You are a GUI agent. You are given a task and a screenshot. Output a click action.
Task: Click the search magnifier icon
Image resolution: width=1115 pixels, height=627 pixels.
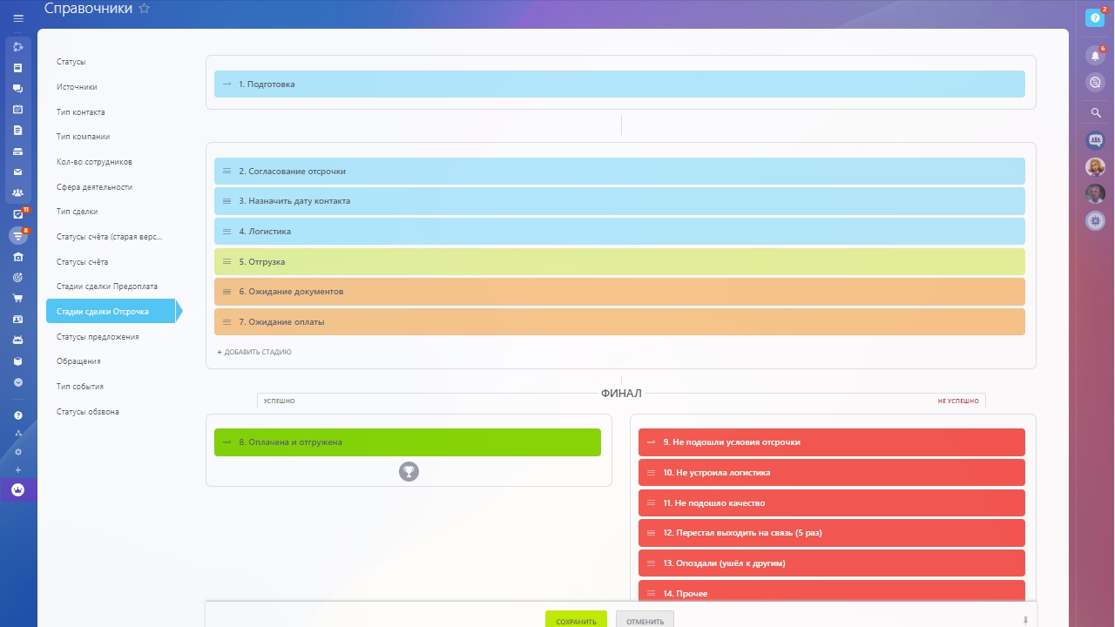click(x=1096, y=113)
